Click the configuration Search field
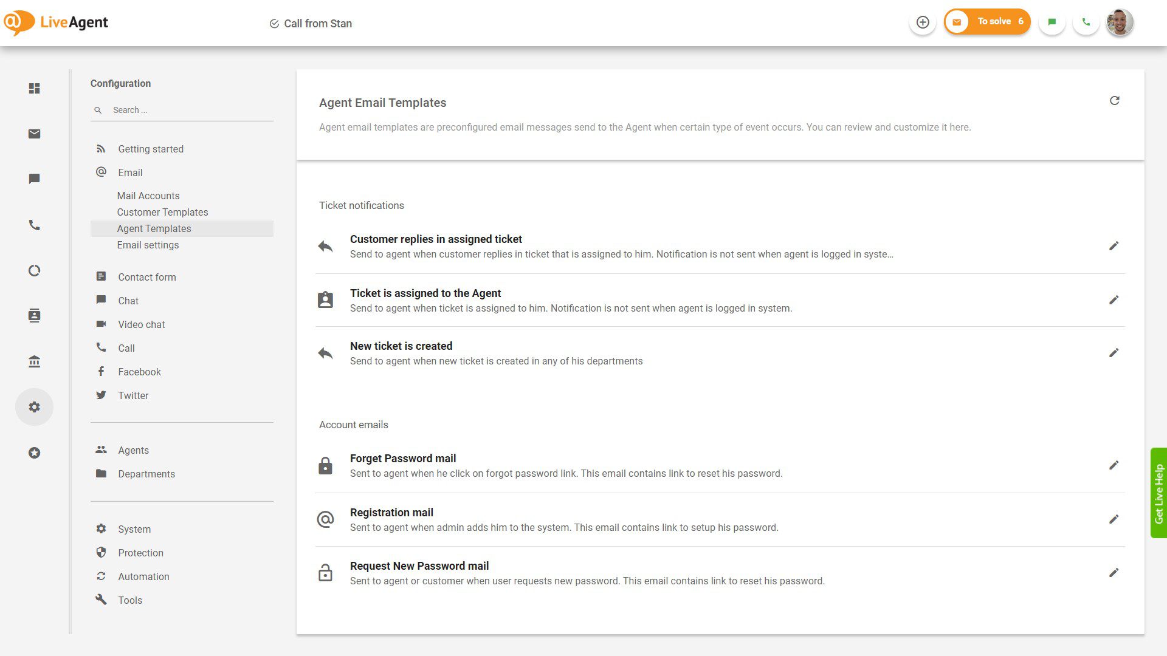 point(182,110)
